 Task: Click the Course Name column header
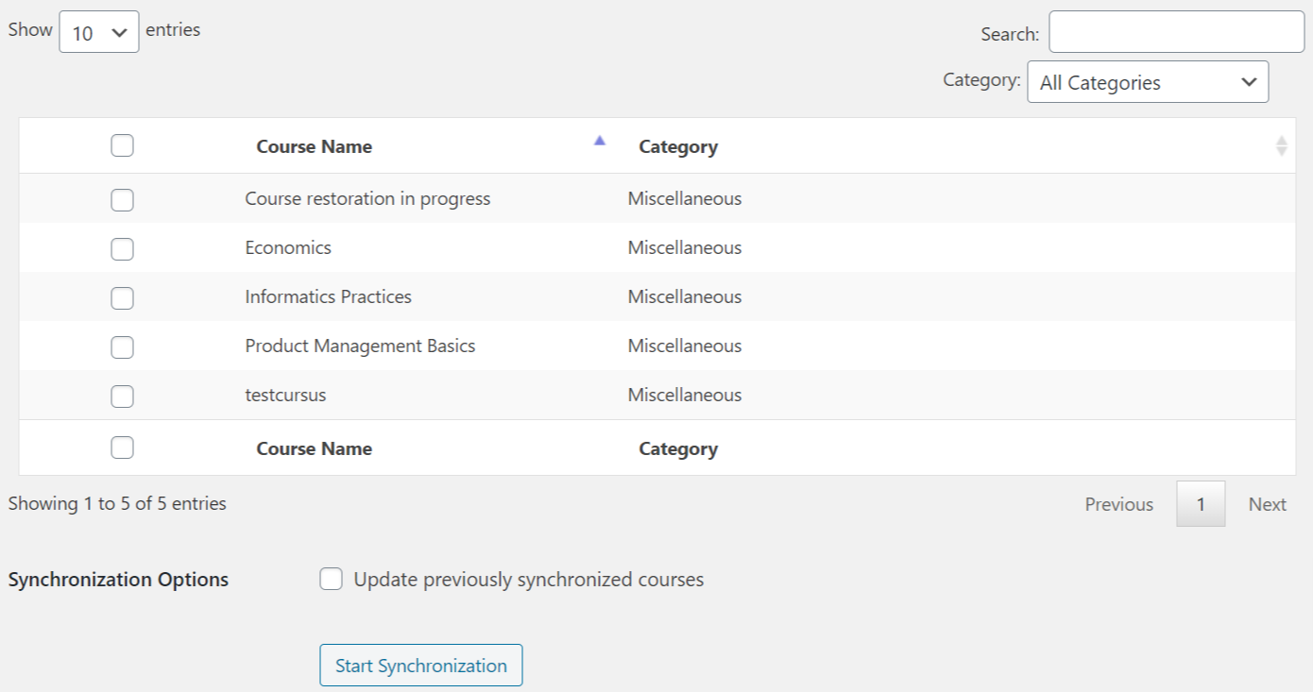315,146
